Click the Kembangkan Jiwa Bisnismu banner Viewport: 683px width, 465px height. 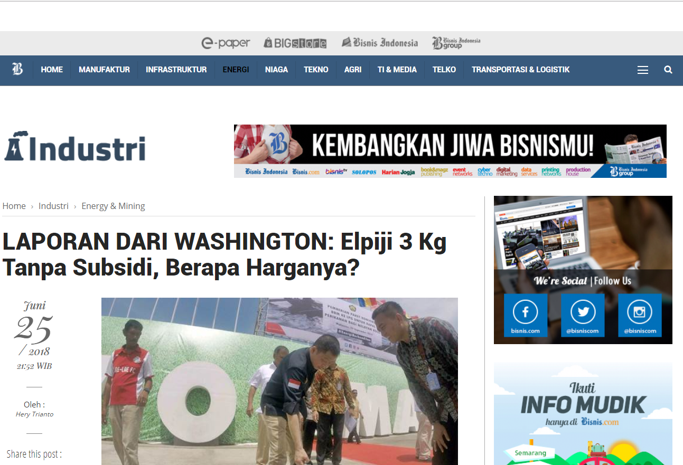pyautogui.click(x=450, y=151)
